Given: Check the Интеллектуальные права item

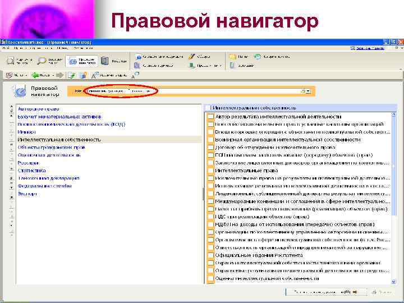Looking at the screenshot, I should [x=210, y=171].
